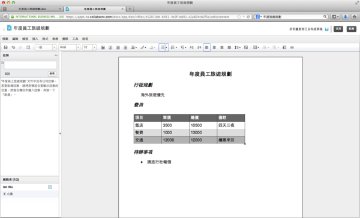
Task: Click the add comment button beside 500
Action: tap(52, 74)
